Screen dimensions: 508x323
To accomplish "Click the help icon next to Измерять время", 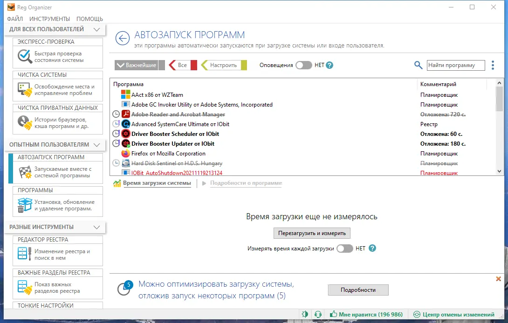I will pyautogui.click(x=372, y=248).
